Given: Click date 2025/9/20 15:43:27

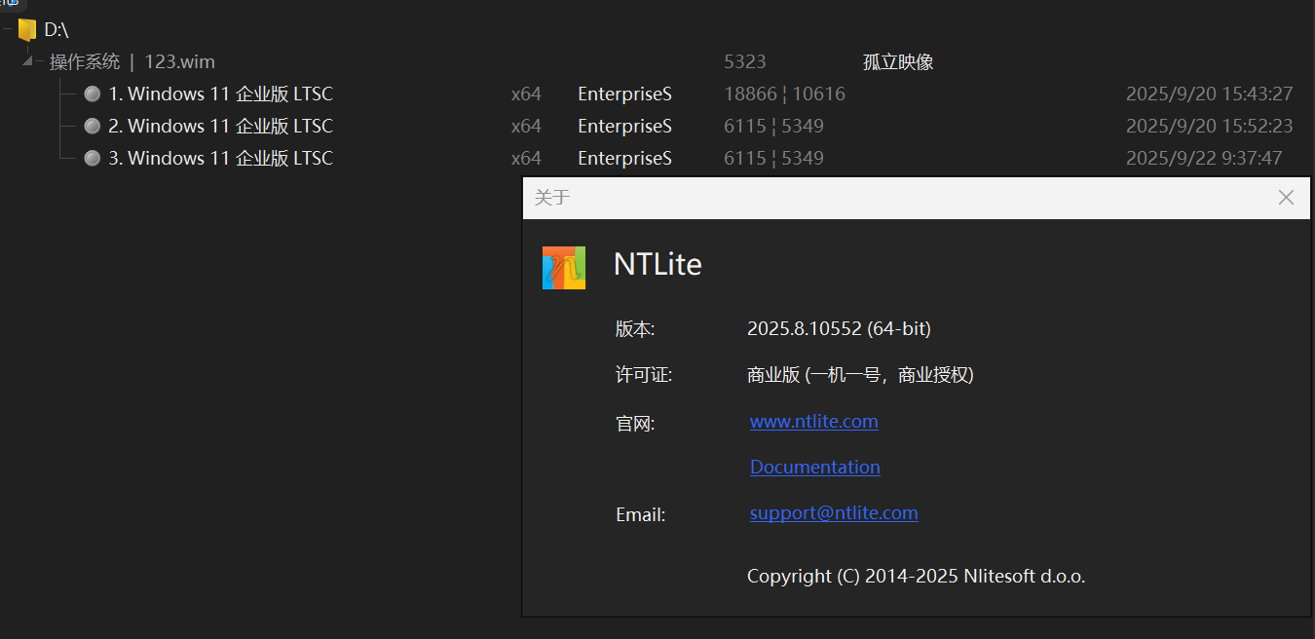Looking at the screenshot, I should coord(1210,94).
